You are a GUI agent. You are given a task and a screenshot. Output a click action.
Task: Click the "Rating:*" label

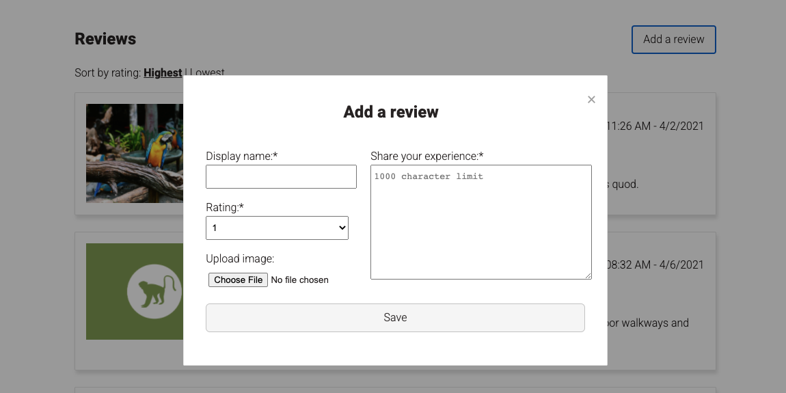point(225,207)
